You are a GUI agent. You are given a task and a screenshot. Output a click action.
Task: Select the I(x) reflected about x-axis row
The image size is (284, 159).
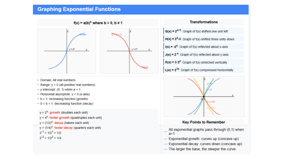coord(204,47)
